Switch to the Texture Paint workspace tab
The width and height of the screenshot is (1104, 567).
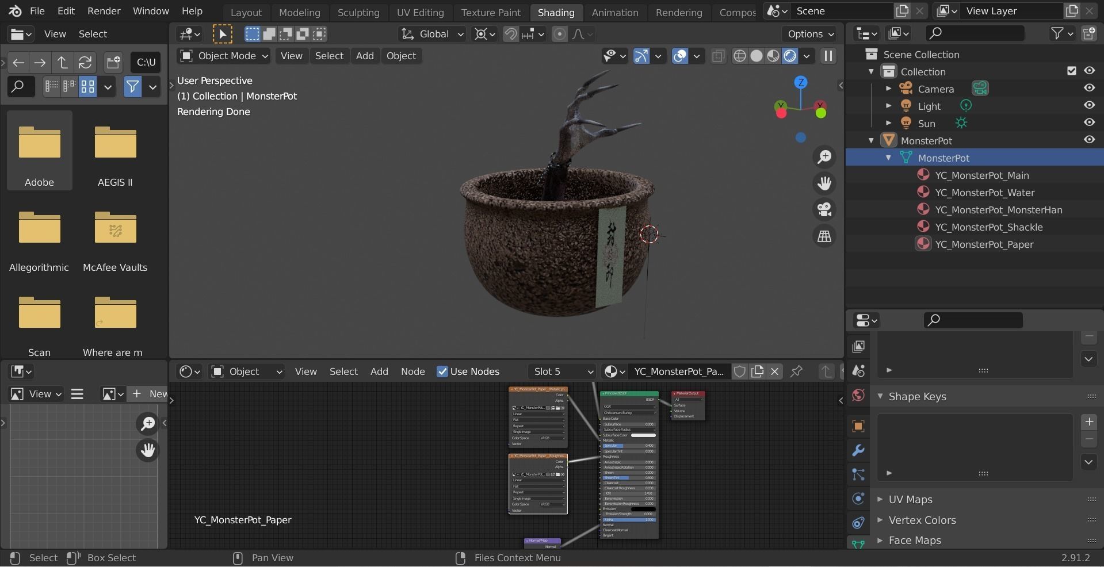490,12
